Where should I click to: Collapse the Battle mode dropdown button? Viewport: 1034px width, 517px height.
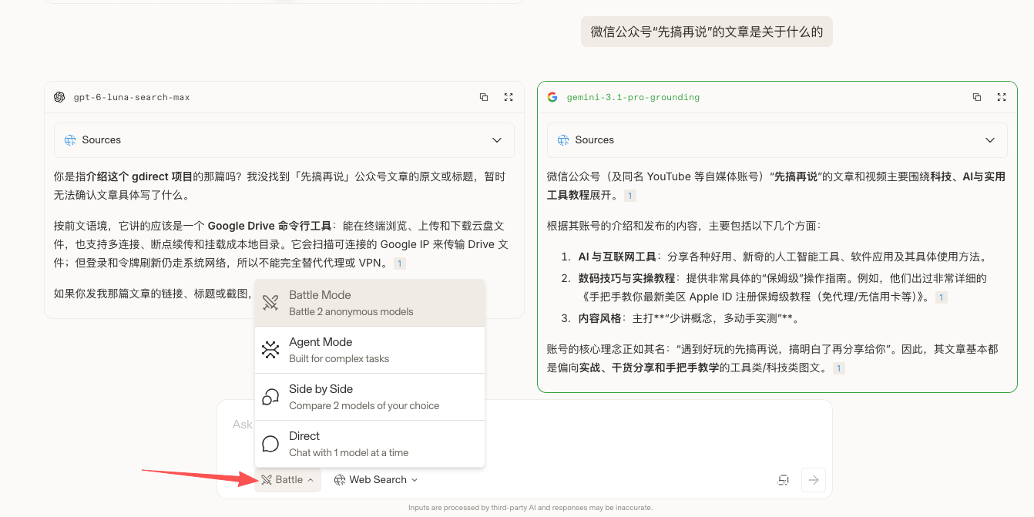point(287,479)
